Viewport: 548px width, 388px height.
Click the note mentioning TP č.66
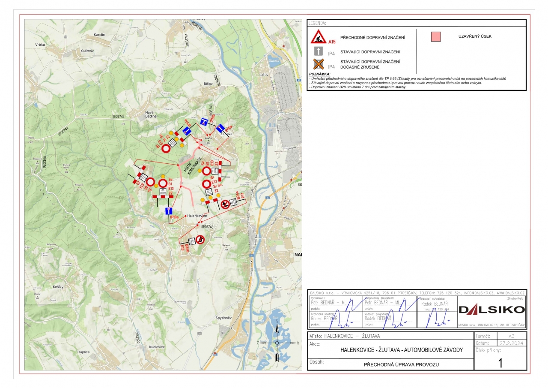point(408,78)
